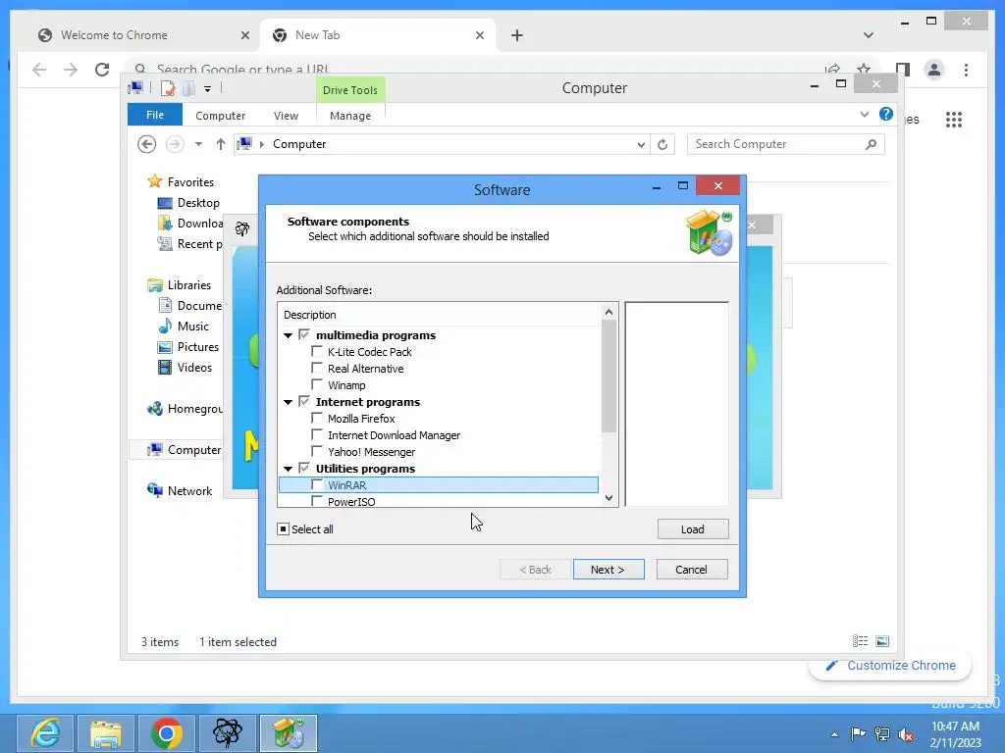Open the Explorer help icon
The height and width of the screenshot is (753, 1005).
[x=886, y=114]
